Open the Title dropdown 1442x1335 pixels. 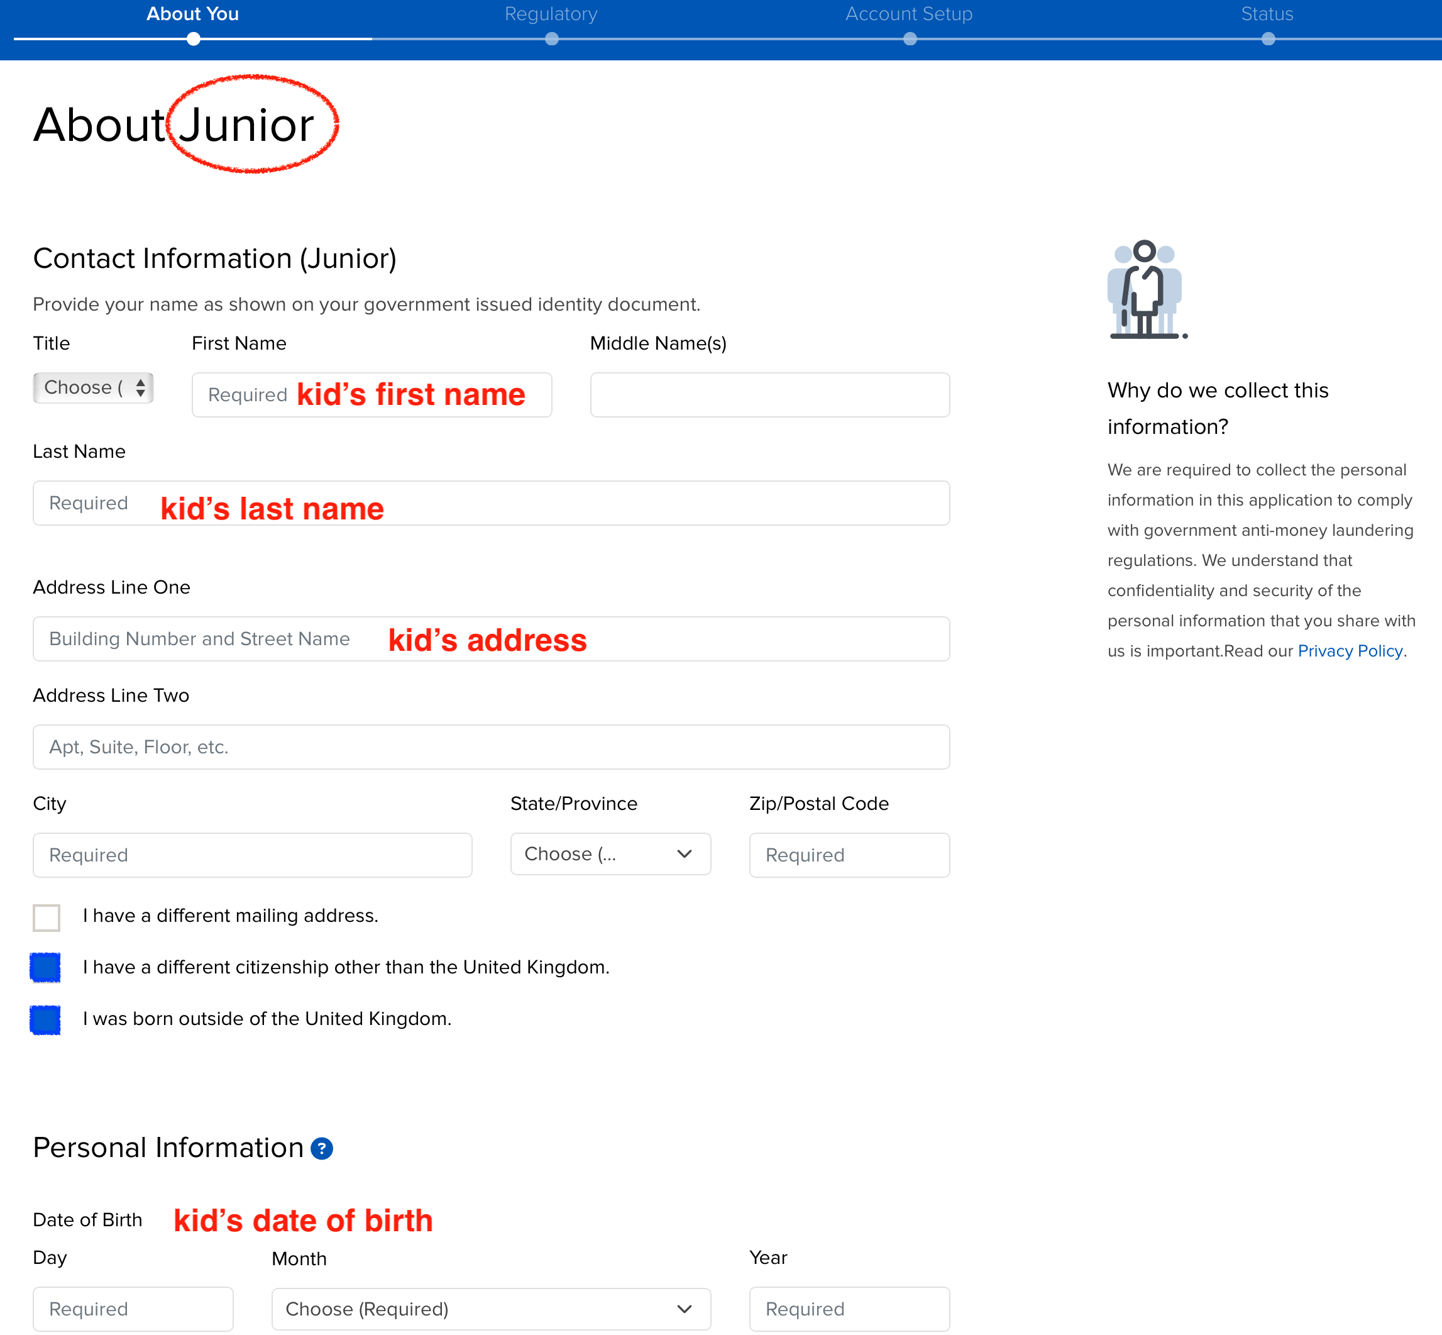point(93,388)
